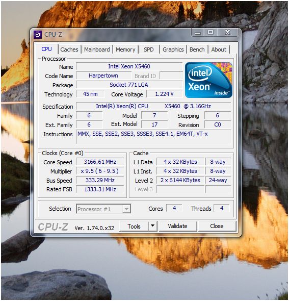Click the L1 Data 8-way value
289x301 pixels.
pos(218,162)
